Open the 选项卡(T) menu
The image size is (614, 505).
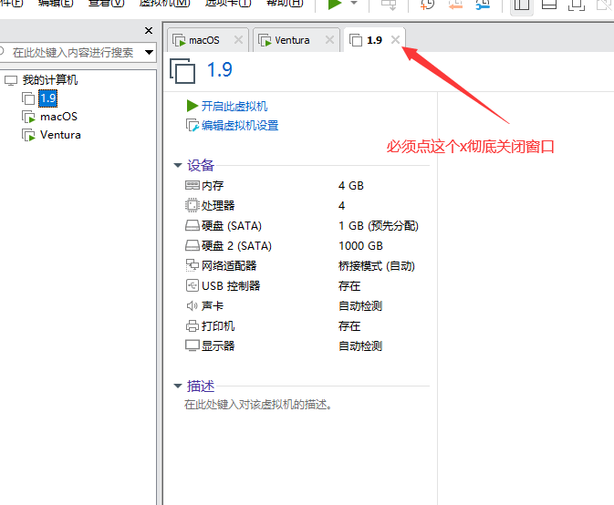pos(228,3)
